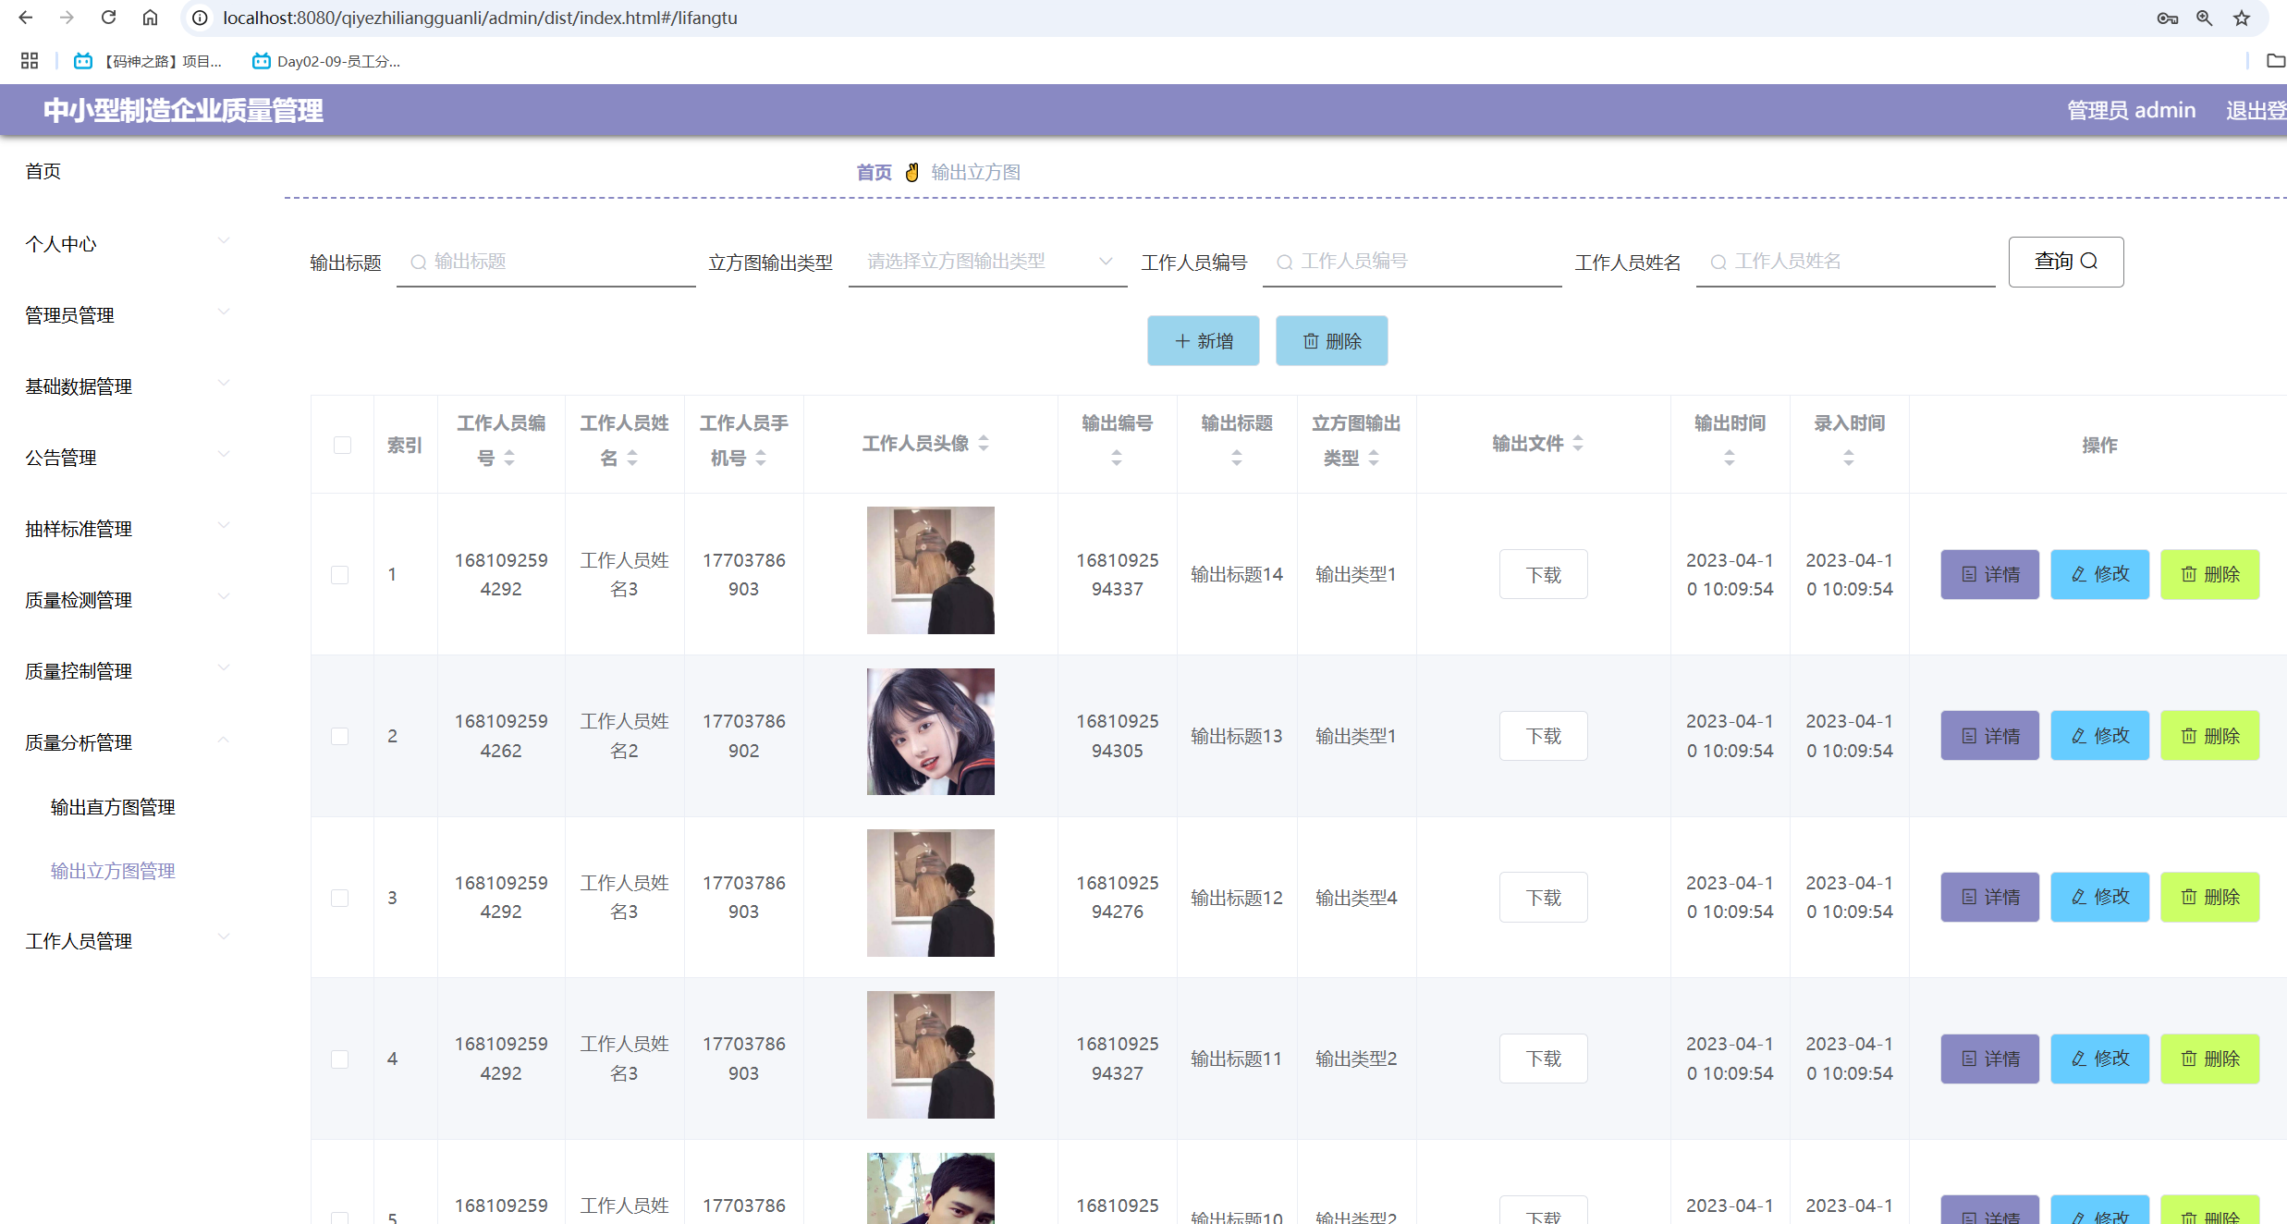Expand the 质量检测管理 sidebar menu
The image size is (2287, 1224).
coord(127,600)
